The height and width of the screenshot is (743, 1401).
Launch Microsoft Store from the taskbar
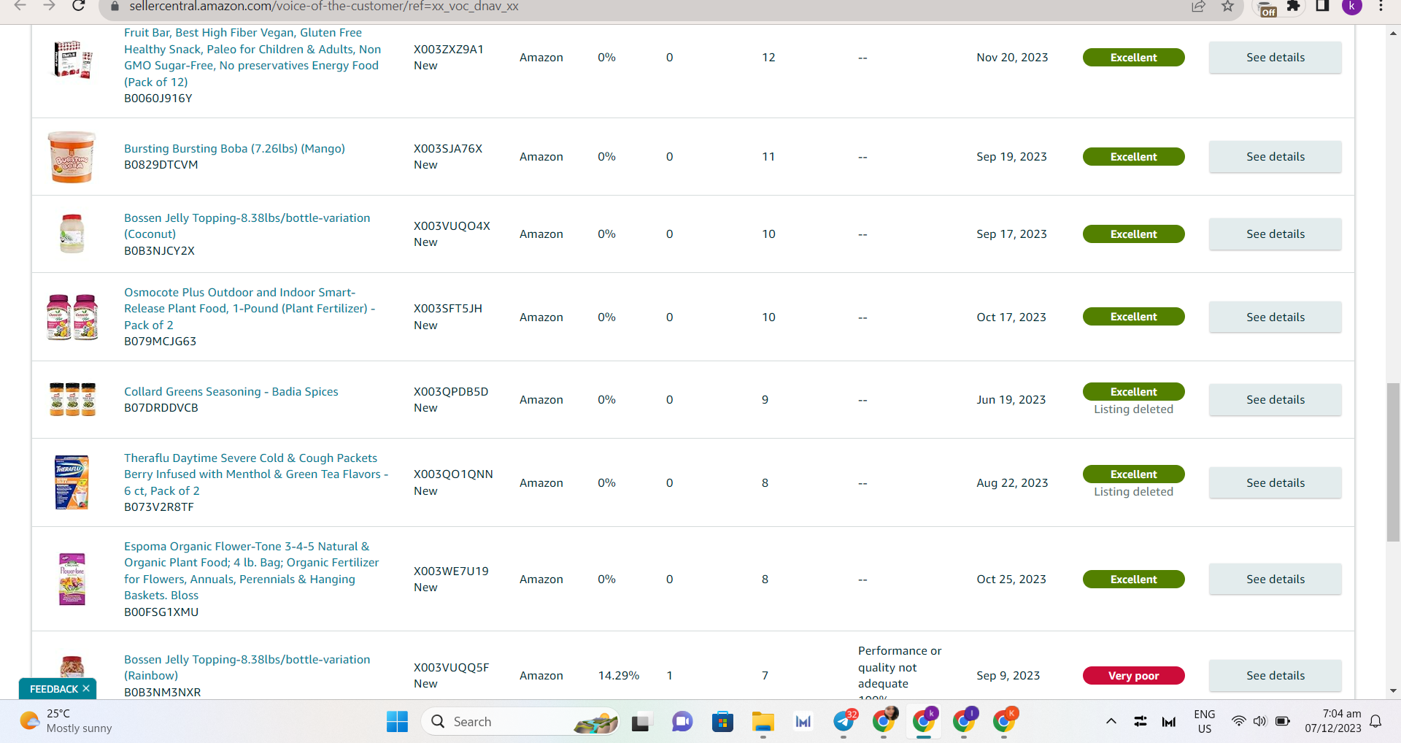(x=722, y=722)
